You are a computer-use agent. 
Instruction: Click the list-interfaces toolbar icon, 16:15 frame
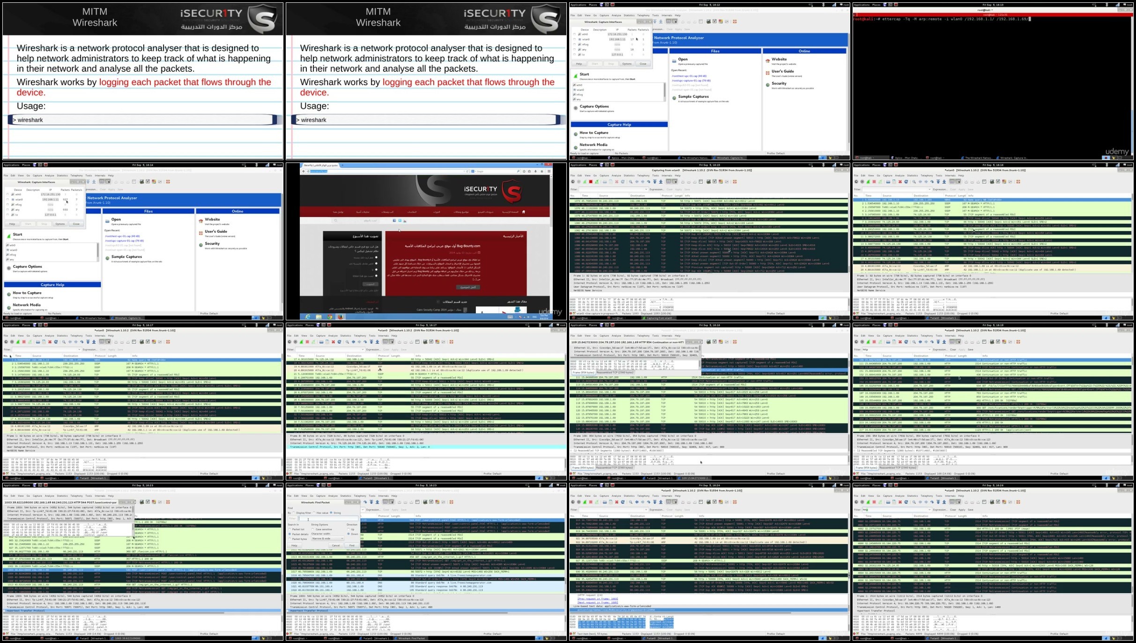tap(573, 182)
